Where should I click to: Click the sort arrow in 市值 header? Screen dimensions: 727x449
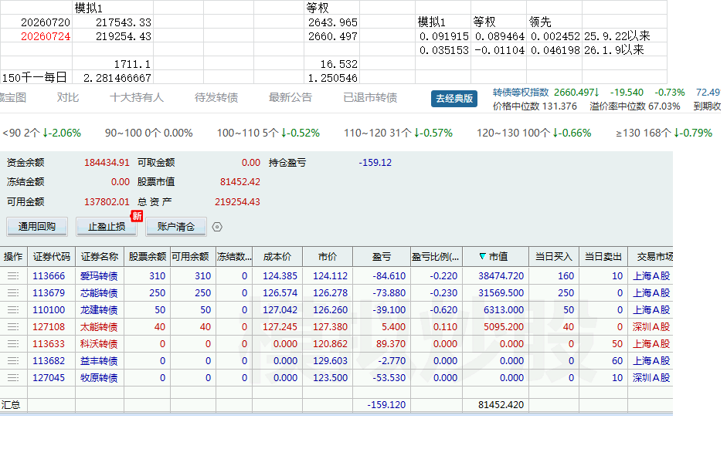pyautogui.click(x=482, y=256)
